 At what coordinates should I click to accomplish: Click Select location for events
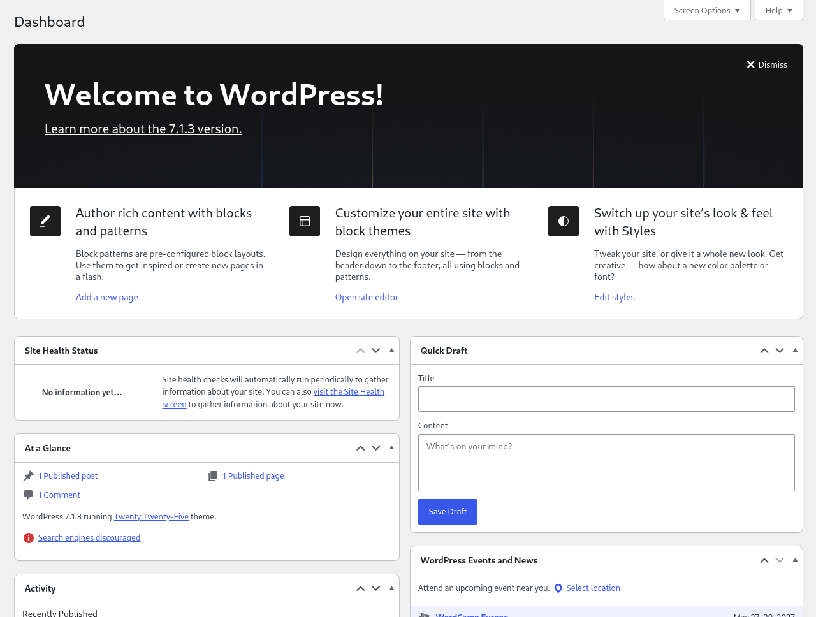(x=593, y=588)
